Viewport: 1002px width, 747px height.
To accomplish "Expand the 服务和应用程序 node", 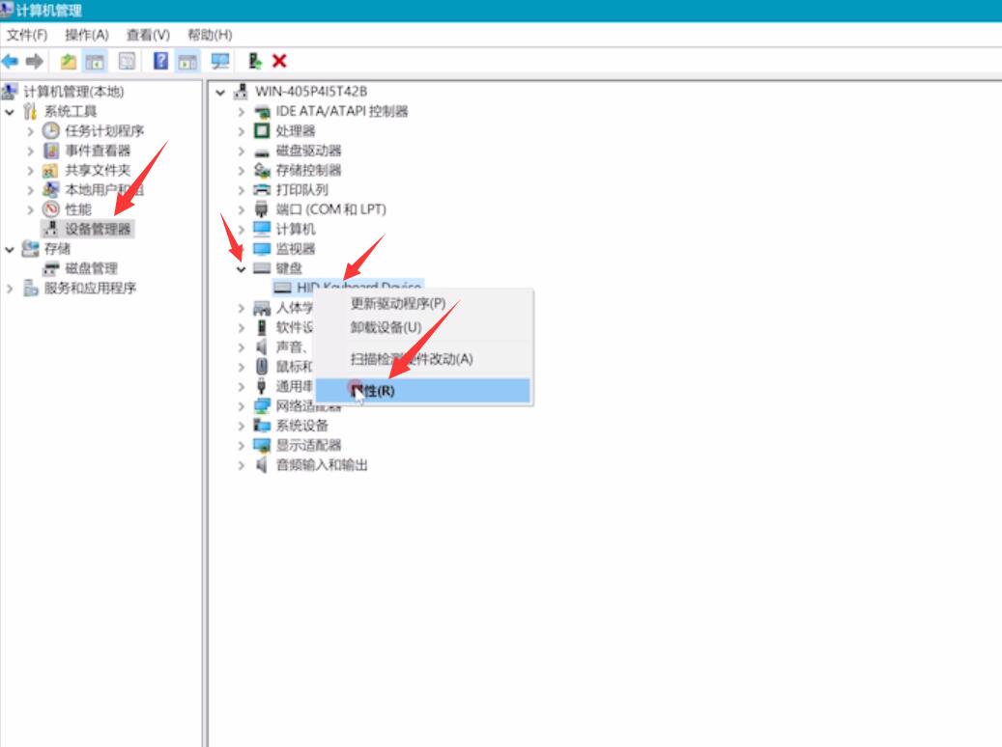I will click(x=10, y=289).
